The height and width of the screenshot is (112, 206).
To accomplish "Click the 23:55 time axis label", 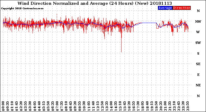I will pos(188,106).
